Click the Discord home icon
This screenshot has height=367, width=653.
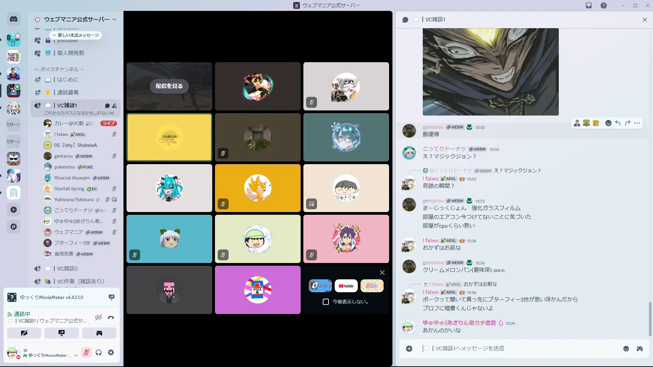coord(14,19)
